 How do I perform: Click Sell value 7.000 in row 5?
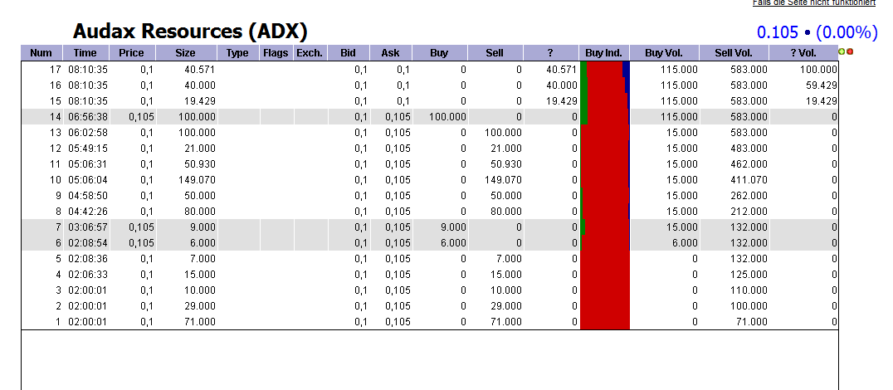click(x=509, y=259)
